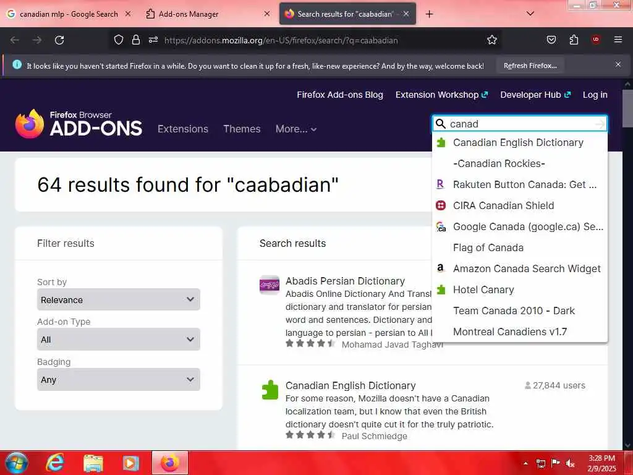The image size is (633, 475).
Task: Open Canadian English Dictionary result title
Action: (350, 385)
